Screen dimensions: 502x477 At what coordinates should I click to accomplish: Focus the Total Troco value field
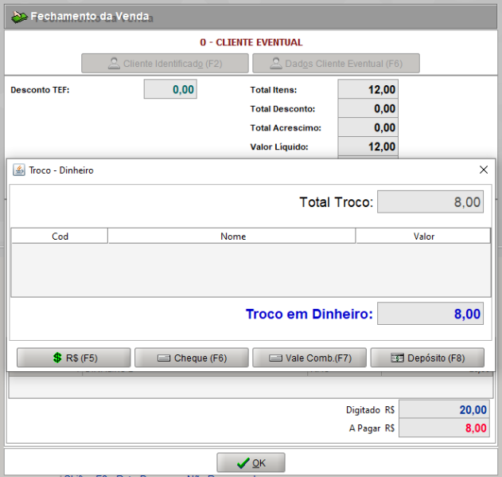430,202
